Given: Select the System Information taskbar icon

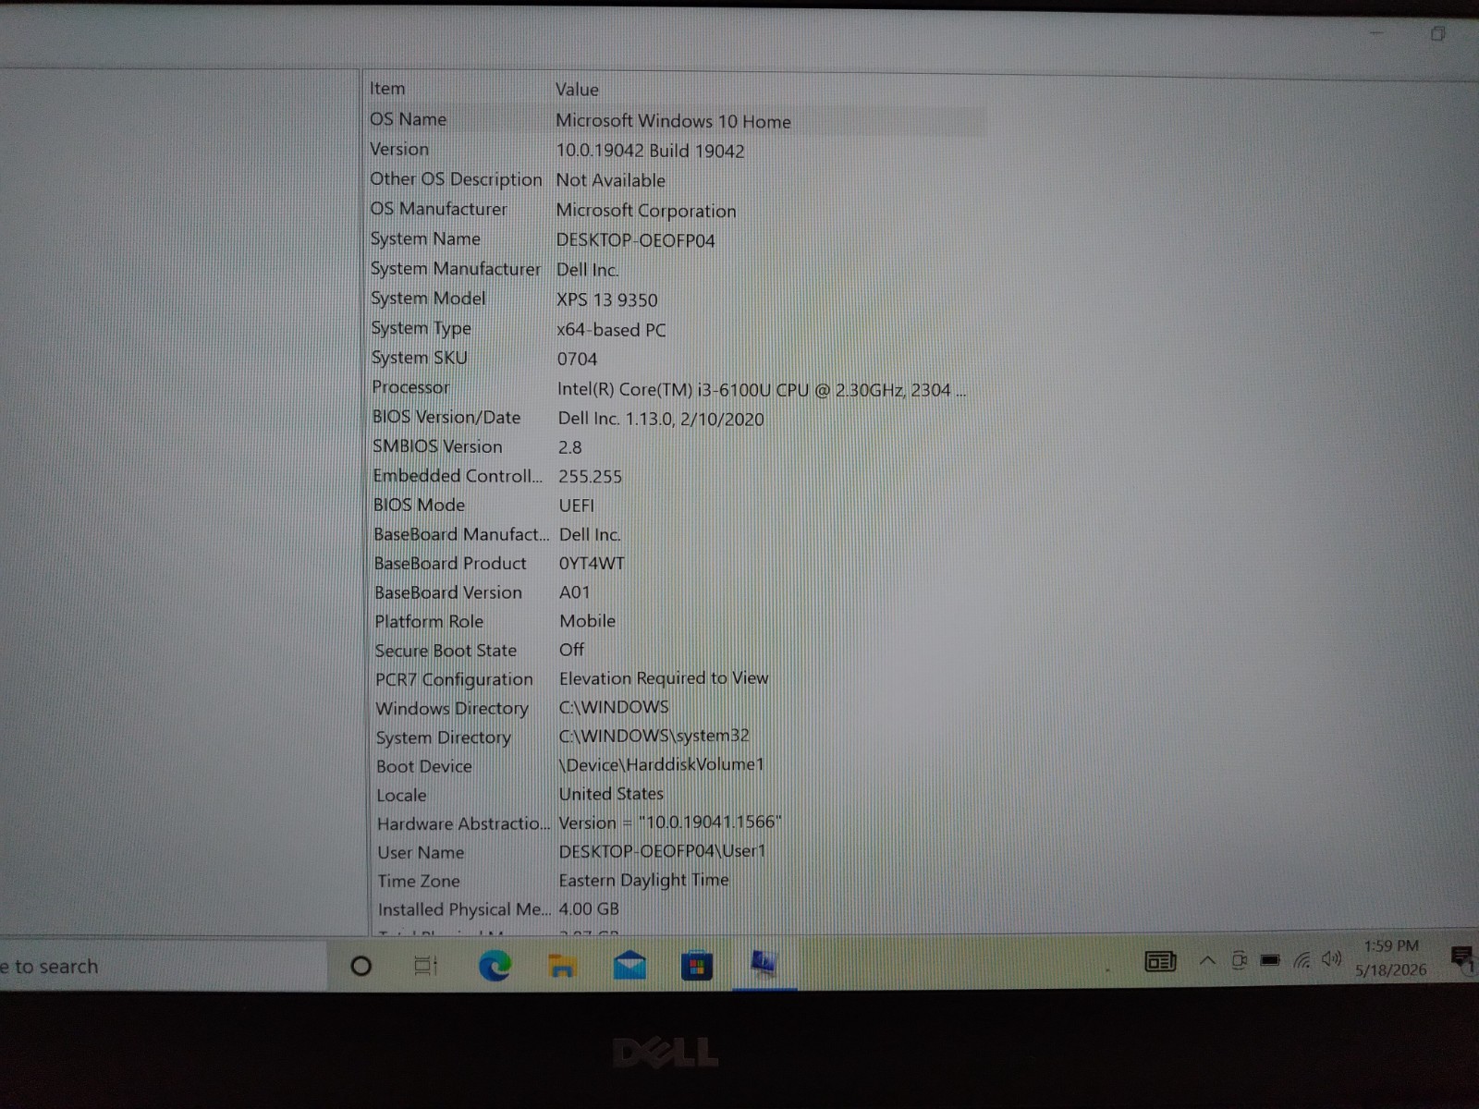Looking at the screenshot, I should point(764,964).
